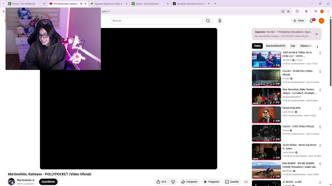
Task: Mute the tab using its speaker icon
Action: coord(81,4)
